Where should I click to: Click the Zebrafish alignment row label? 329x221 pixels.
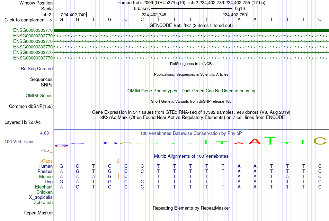click(43, 203)
